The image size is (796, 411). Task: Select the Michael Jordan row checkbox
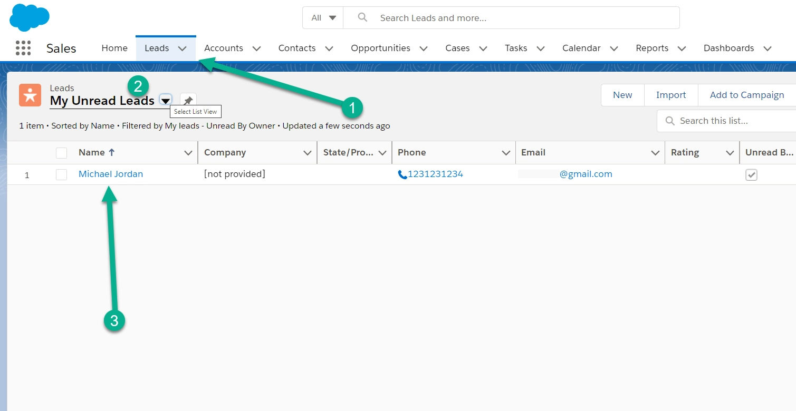pyautogui.click(x=62, y=174)
